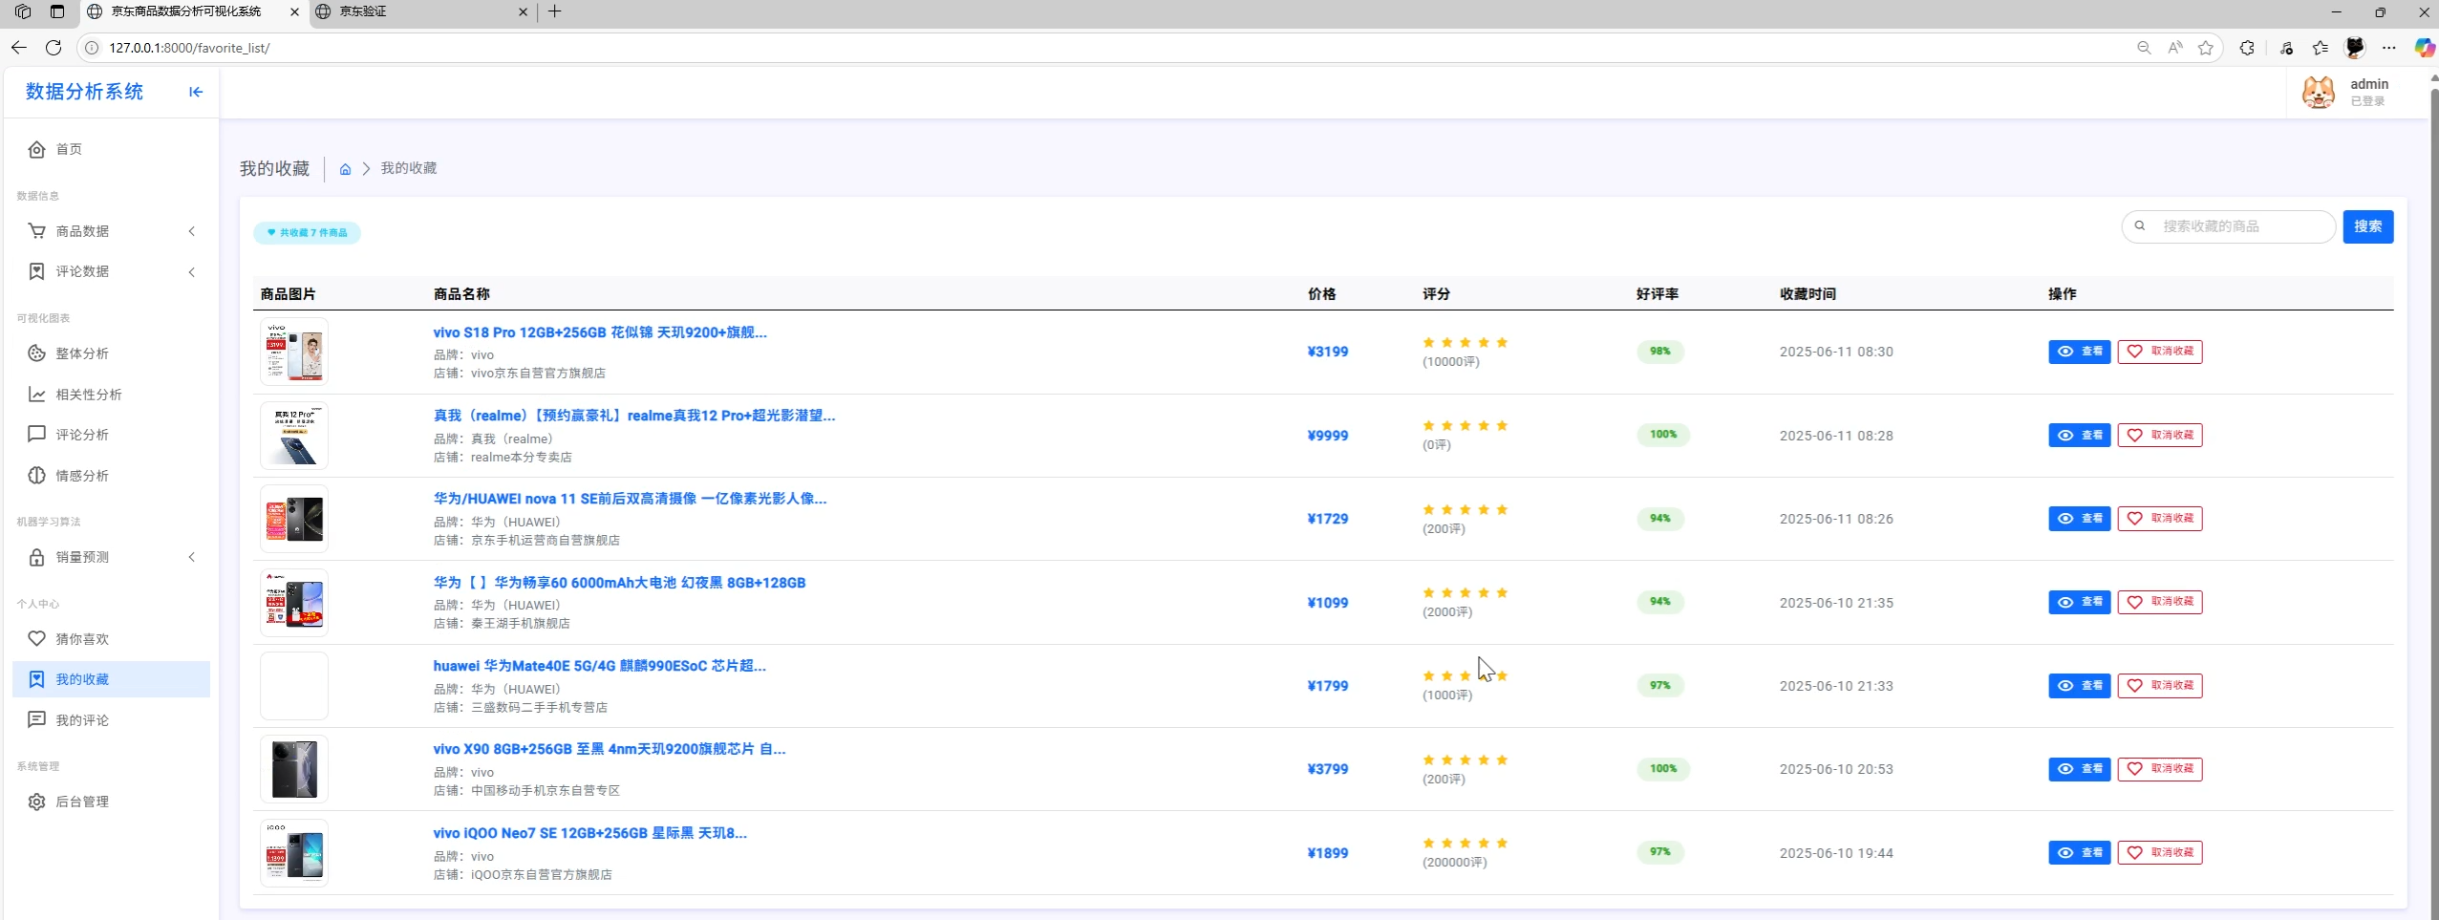This screenshot has height=920, width=2439.
Task: Expand the 商品数据 submenu chevron
Action: point(192,231)
